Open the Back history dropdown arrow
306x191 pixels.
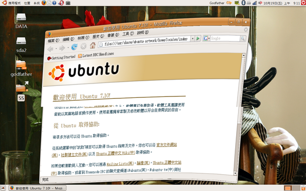56,48
